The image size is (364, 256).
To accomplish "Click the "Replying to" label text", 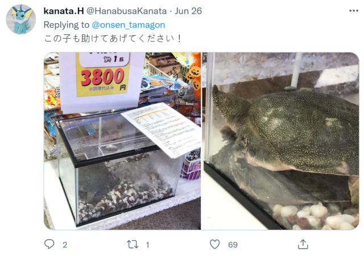I will click(x=67, y=25).
